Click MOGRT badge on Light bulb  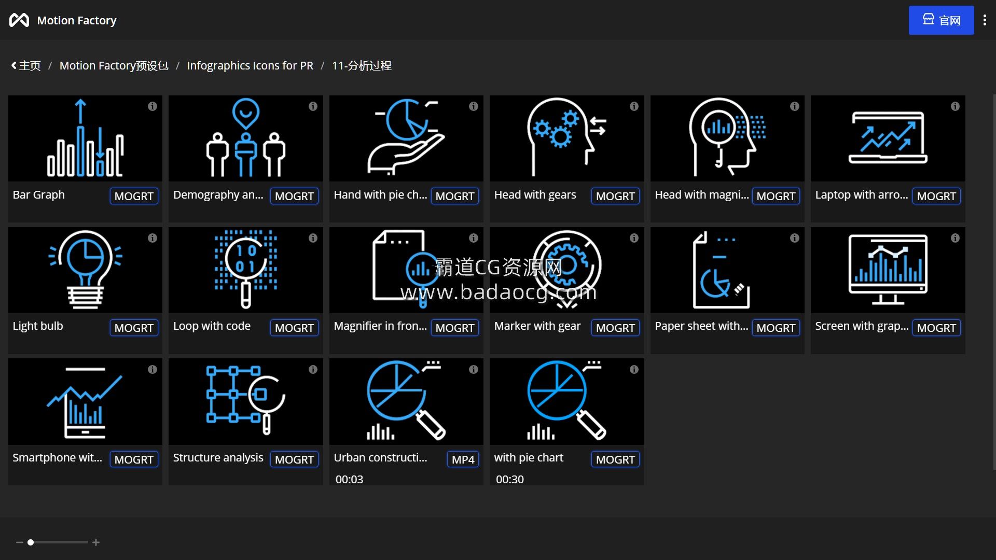(x=134, y=328)
